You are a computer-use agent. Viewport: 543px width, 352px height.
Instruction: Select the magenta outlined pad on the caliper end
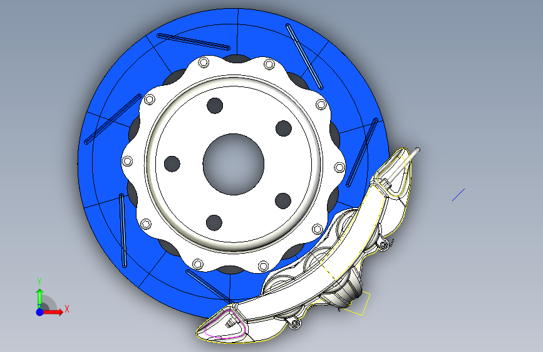225,324
